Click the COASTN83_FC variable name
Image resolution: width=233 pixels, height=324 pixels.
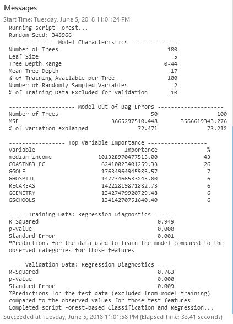click(27, 164)
